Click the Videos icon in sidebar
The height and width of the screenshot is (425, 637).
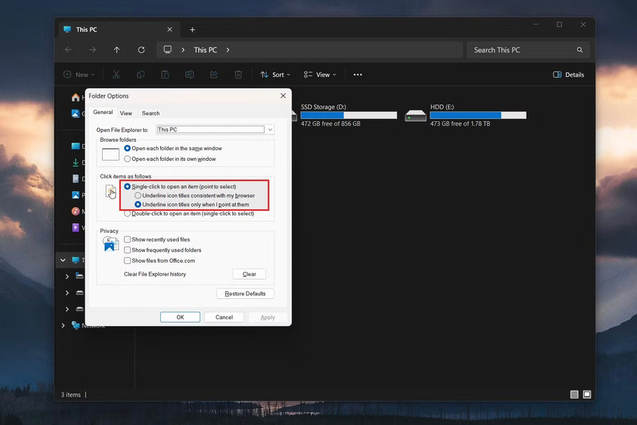[x=76, y=227]
